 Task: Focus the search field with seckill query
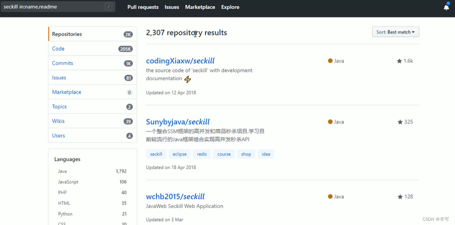[58, 7]
